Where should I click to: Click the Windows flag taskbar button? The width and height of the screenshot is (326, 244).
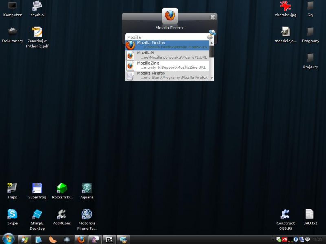(x=24, y=240)
